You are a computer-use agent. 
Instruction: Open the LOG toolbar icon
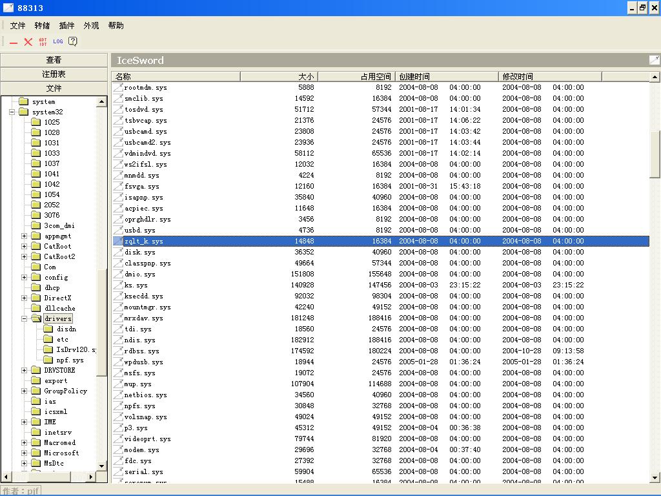(x=58, y=42)
